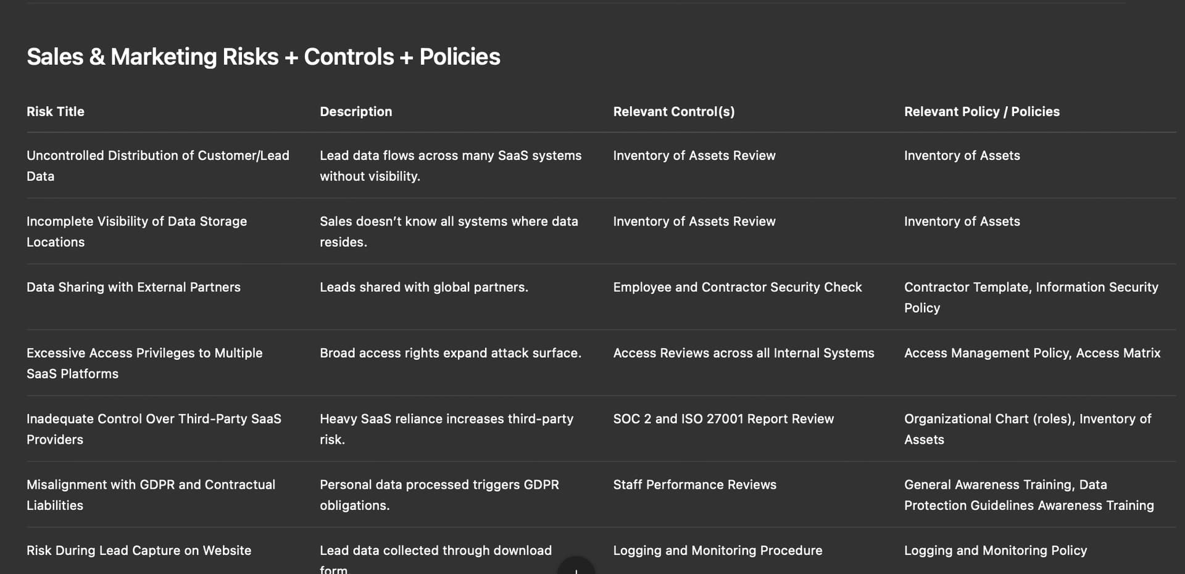1185x574 pixels.
Task: Select the Relevant Policy / Policies header
Action: tap(981, 112)
